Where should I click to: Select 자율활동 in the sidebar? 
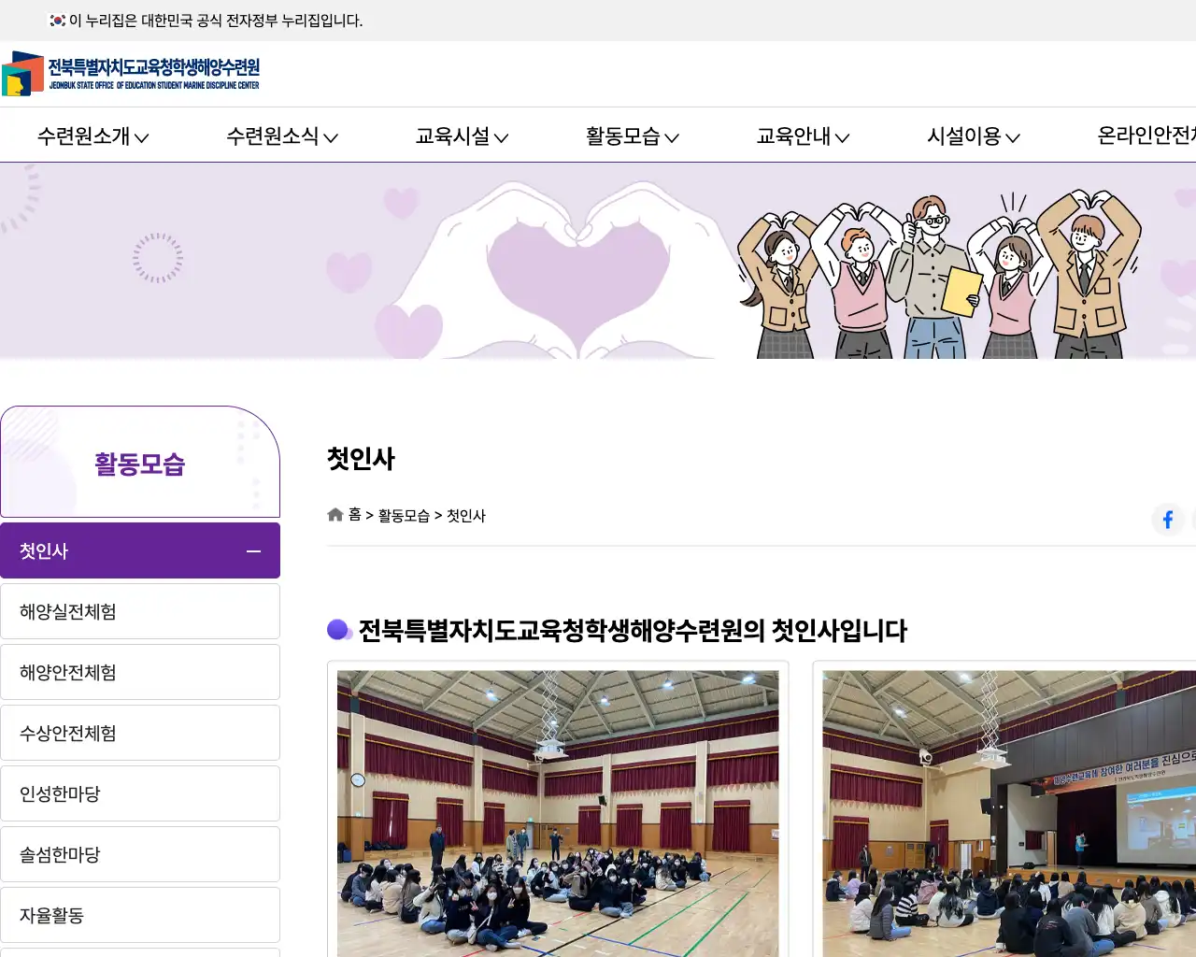[140, 915]
